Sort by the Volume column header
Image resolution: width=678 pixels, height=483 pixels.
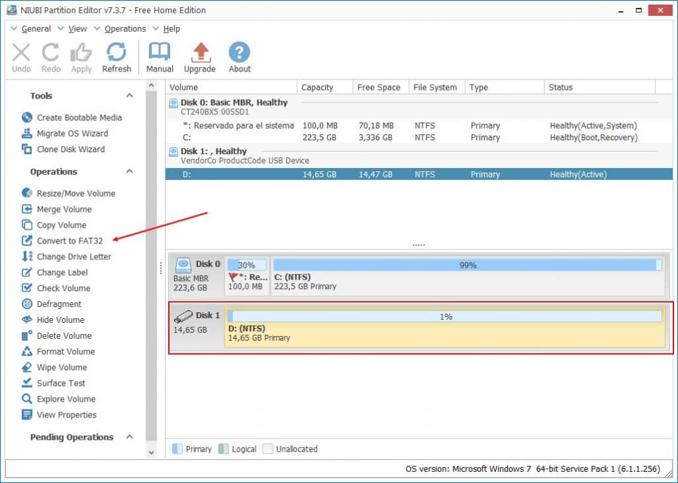tap(231, 87)
